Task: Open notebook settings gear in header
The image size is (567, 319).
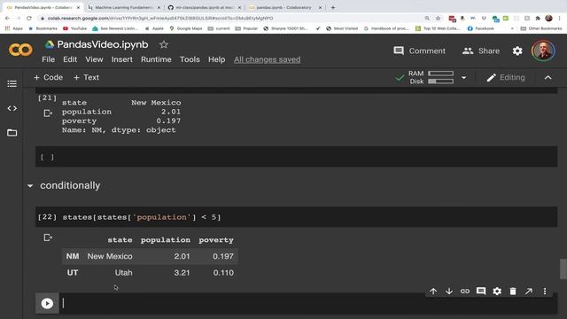Action: point(517,51)
